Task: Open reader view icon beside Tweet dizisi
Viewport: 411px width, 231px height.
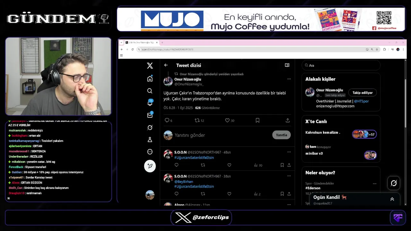Action: (287, 65)
